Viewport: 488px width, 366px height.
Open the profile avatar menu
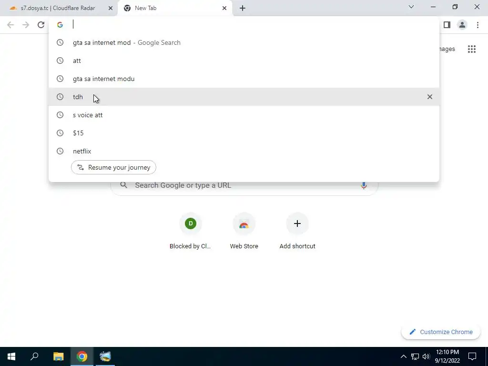462,25
